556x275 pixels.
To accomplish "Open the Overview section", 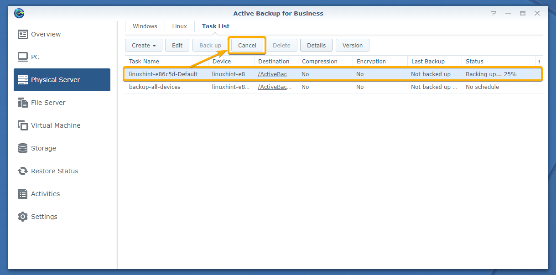I will pos(62,34).
